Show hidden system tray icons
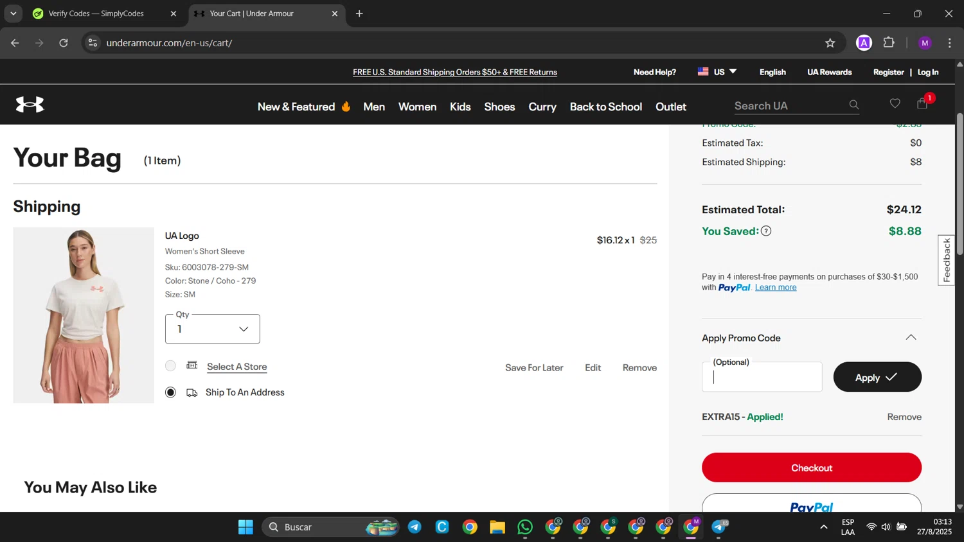The width and height of the screenshot is (964, 542). pyautogui.click(x=823, y=527)
